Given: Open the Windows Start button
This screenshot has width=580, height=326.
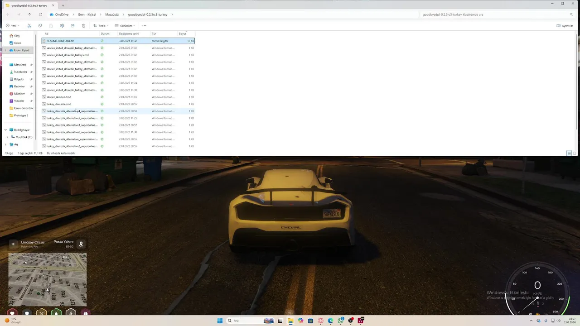Looking at the screenshot, I should tap(220, 321).
